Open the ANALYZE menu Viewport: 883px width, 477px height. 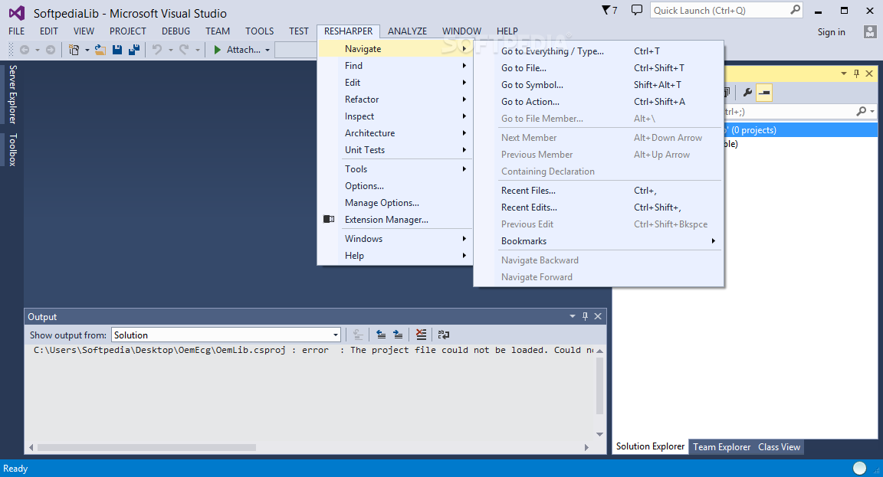[407, 31]
